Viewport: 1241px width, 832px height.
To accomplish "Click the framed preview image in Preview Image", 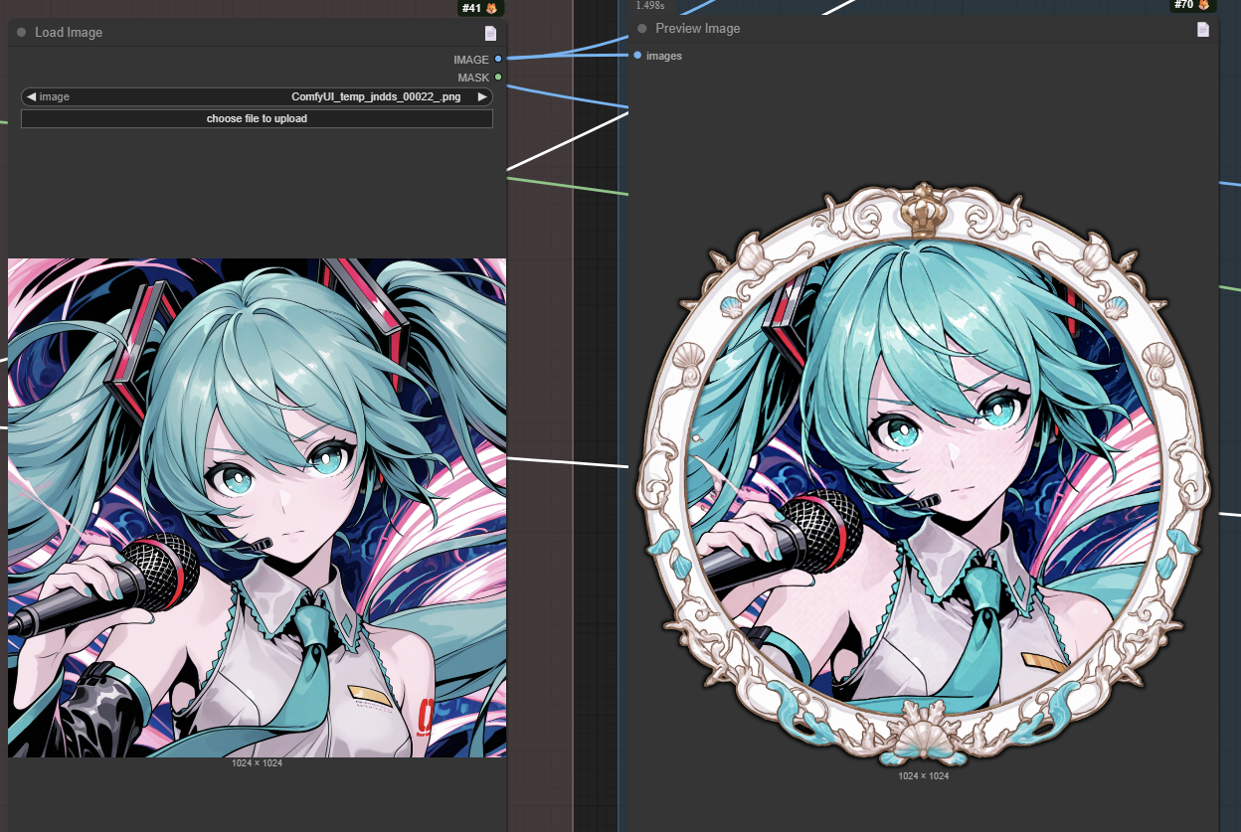I will (924, 475).
